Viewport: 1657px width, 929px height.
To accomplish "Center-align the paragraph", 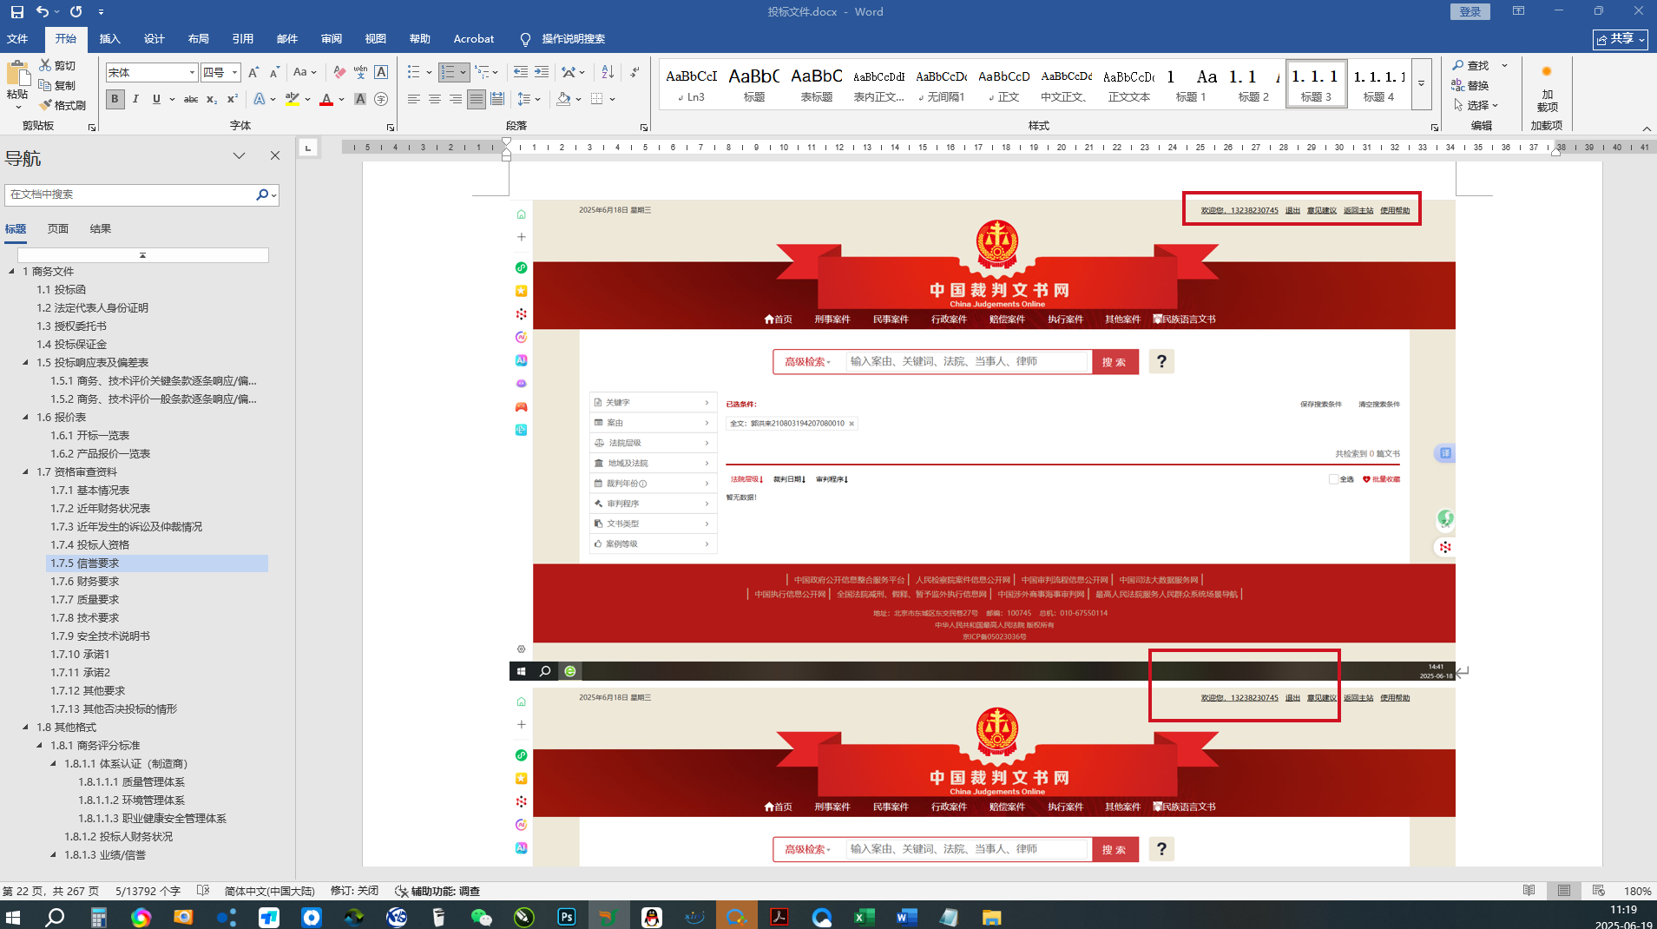I will [x=435, y=100].
